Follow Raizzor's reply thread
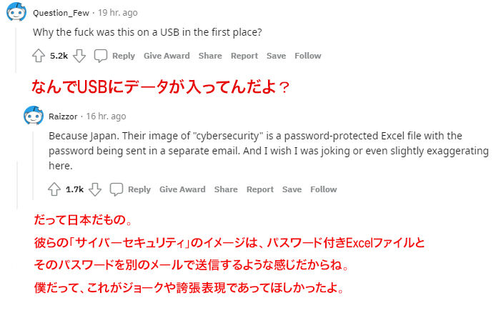 click(323, 189)
